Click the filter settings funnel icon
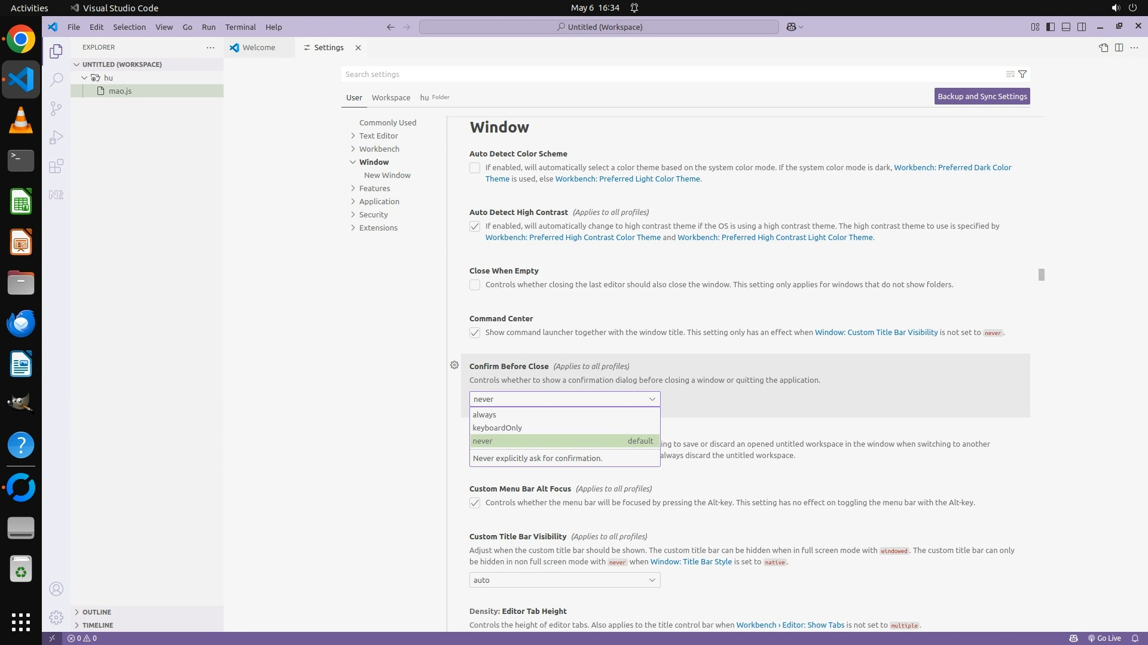This screenshot has height=645, width=1148. tap(1022, 75)
